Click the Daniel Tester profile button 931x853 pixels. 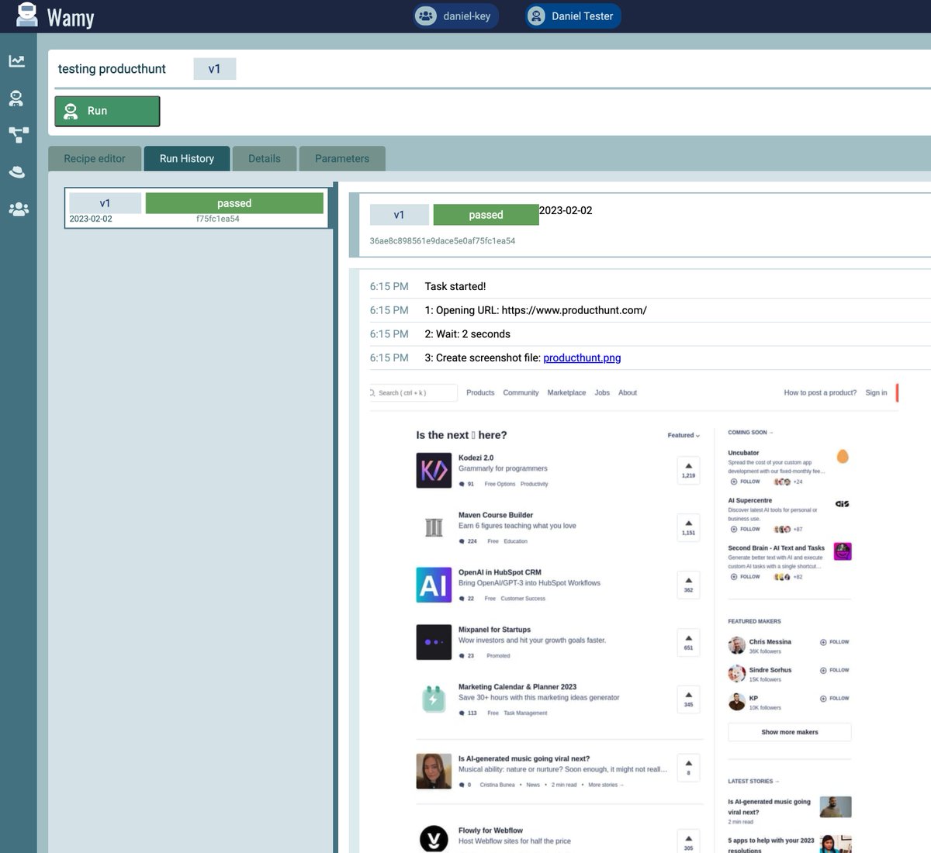573,16
